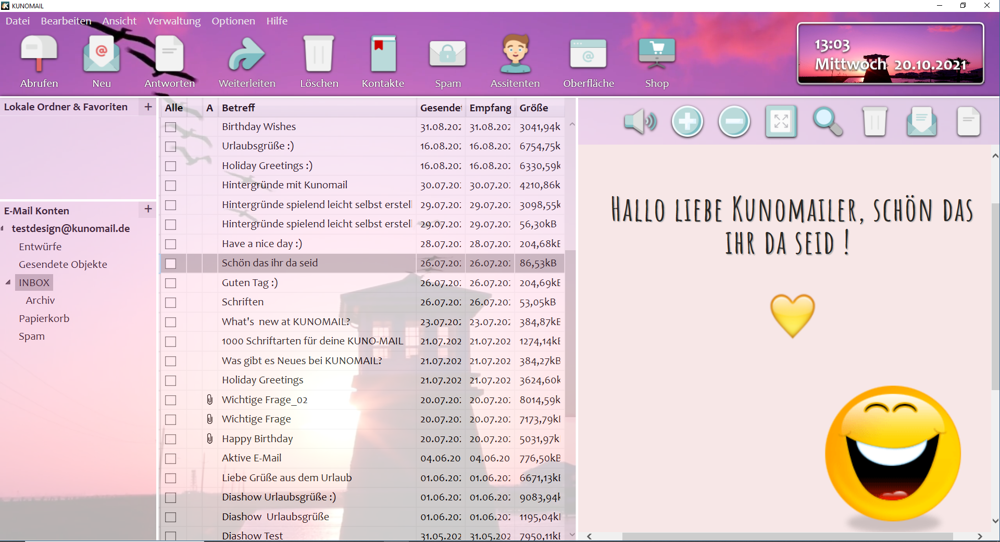Image resolution: width=1000 pixels, height=542 pixels.
Task: Tick the checkbox for Birthday Wishes
Action: point(170,127)
